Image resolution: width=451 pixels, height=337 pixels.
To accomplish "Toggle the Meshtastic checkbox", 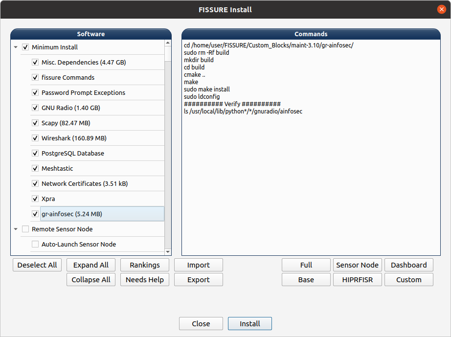I will pyautogui.click(x=35, y=168).
